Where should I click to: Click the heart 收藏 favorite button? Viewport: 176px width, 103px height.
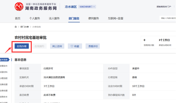[75, 46]
